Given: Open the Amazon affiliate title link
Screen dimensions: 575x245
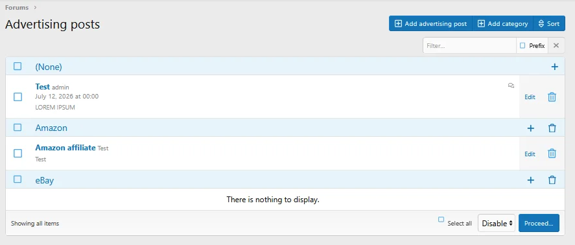Looking at the screenshot, I should 65,147.
